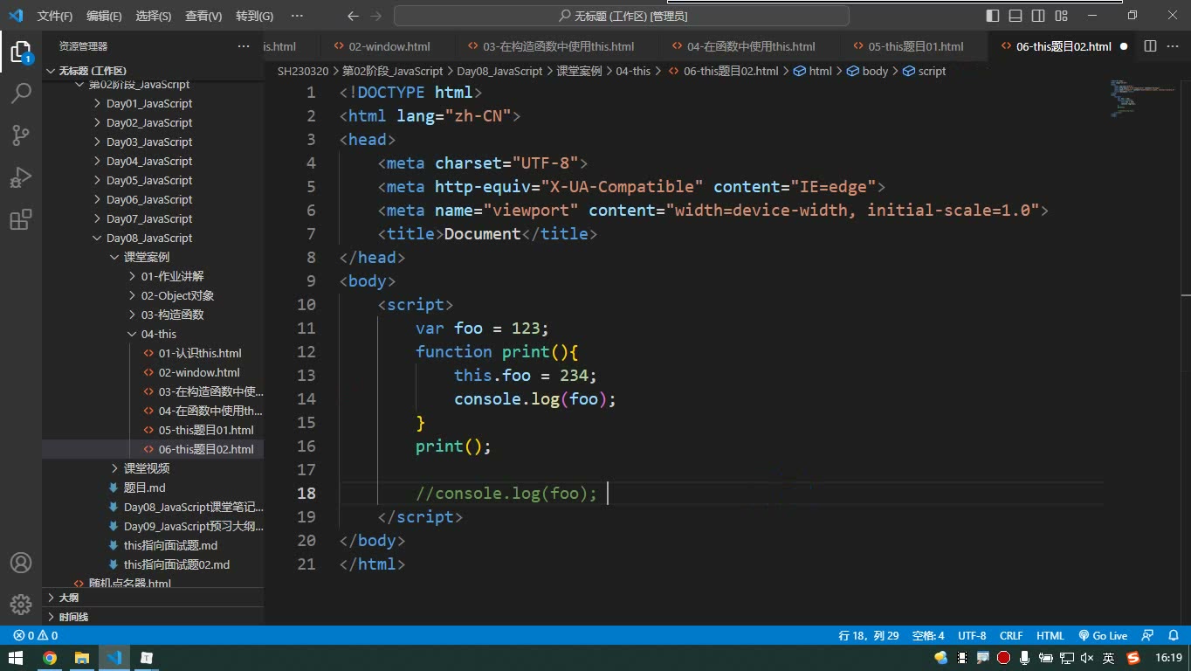The width and height of the screenshot is (1191, 671).
Task: Open notifications bell in status bar
Action: click(x=1172, y=636)
